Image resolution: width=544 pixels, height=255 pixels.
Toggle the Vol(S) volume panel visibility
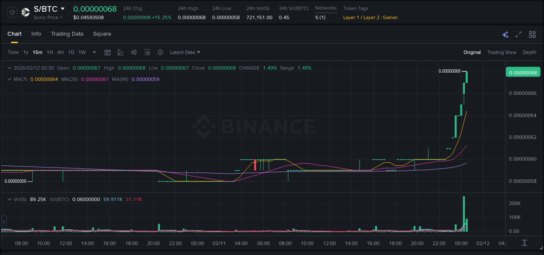9,199
